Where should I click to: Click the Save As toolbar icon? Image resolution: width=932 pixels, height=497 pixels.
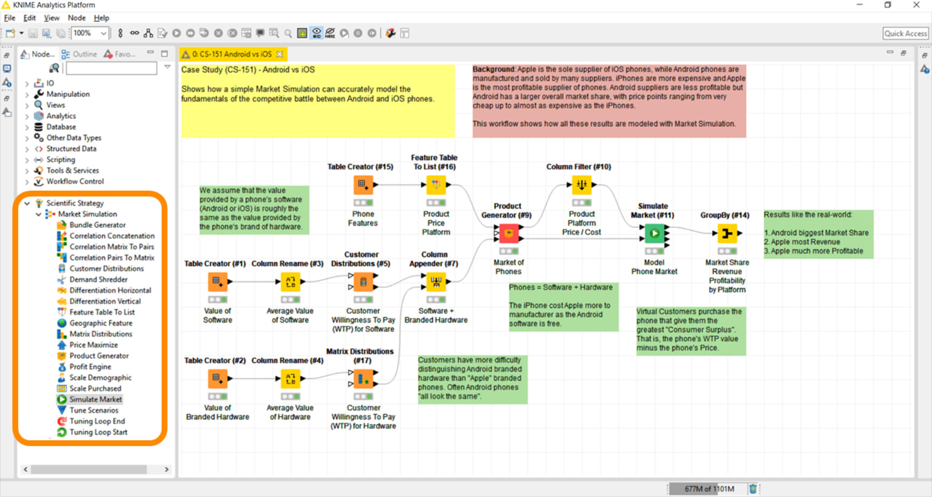tap(47, 33)
